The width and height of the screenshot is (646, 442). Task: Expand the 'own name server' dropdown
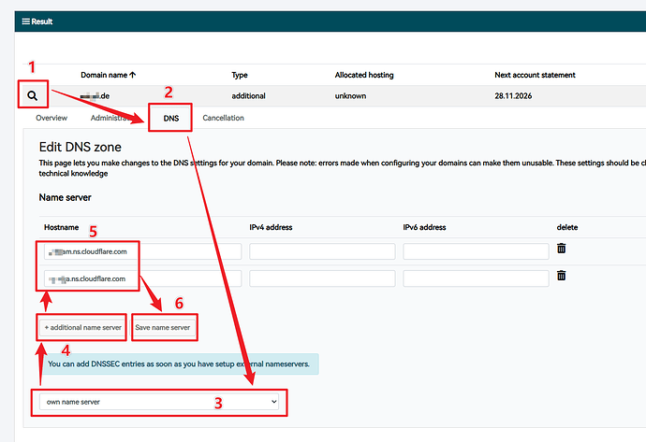click(161, 401)
